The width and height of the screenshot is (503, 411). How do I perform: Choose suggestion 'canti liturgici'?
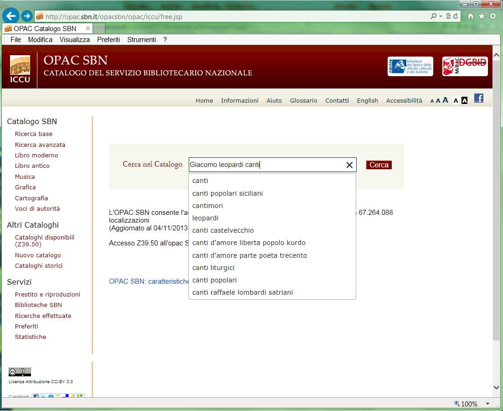tap(272, 268)
